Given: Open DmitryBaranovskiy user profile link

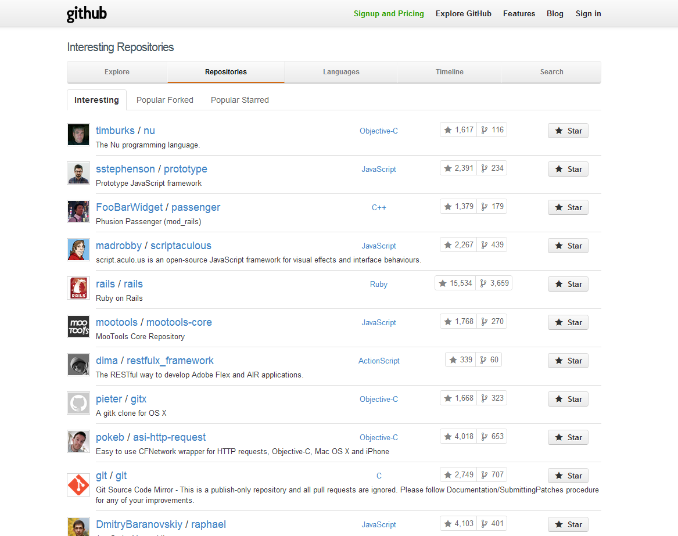Looking at the screenshot, I should coord(139,524).
